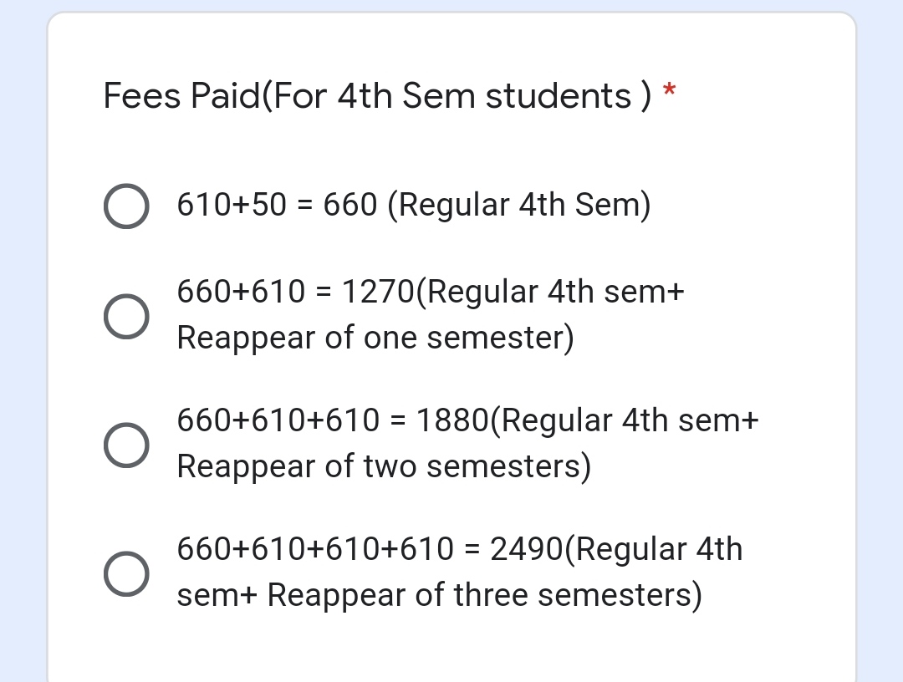Image resolution: width=903 pixels, height=682 pixels.
Task: Click the "Fees Paid(For 4th Sem students )" heading
Action: pos(376,95)
